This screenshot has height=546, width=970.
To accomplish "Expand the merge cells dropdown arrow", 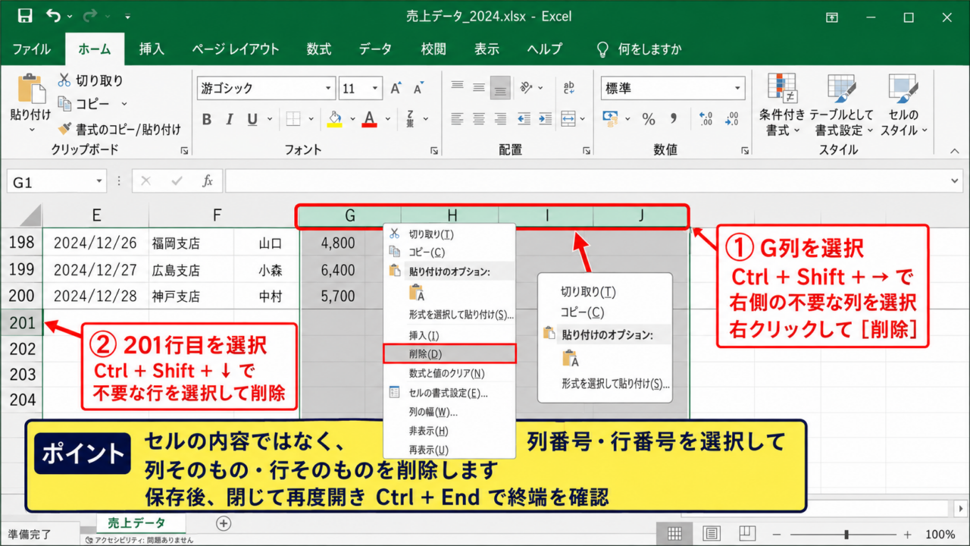I will pos(583,119).
